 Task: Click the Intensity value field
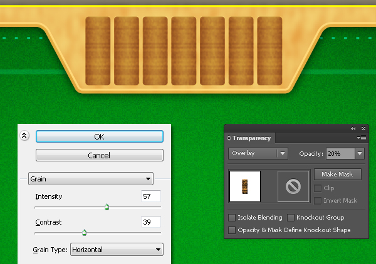click(x=150, y=196)
